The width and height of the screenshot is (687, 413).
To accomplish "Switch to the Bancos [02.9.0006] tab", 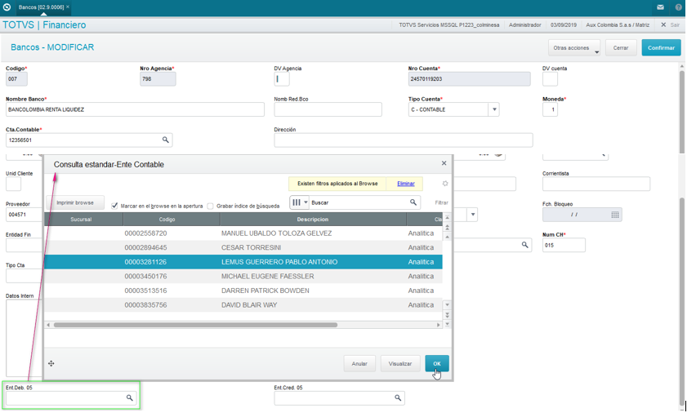I will coord(41,7).
